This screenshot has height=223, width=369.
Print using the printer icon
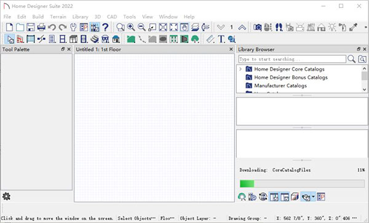pos(41,27)
